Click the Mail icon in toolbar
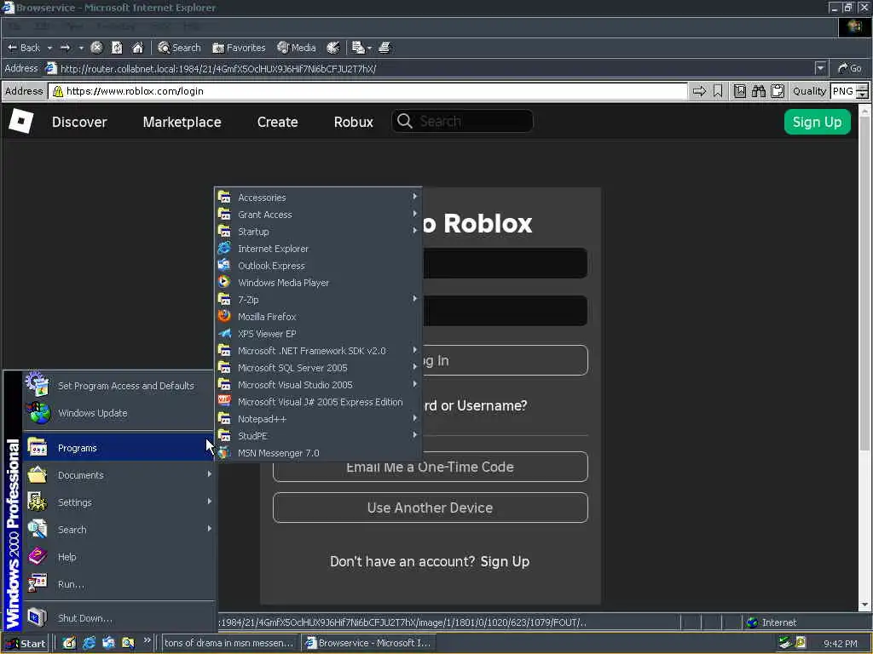 pos(358,48)
